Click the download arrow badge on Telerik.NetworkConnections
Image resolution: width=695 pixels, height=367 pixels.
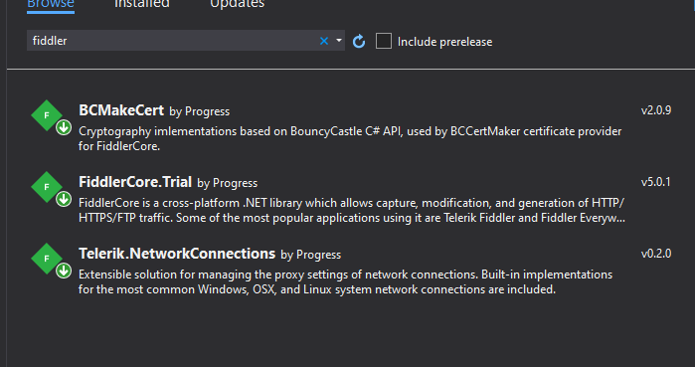click(64, 271)
